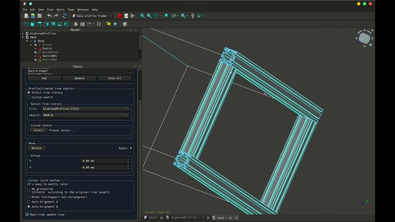Open the Windows menu
This screenshot has width=395, height=222.
pos(83,10)
